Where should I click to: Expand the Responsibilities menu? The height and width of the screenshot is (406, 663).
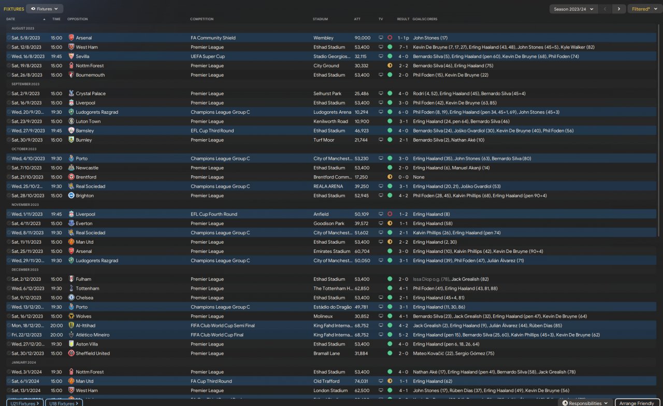coord(585,403)
